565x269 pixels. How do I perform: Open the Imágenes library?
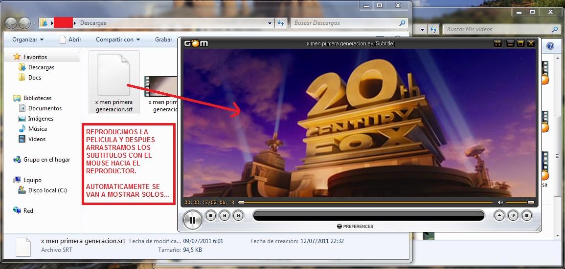(40, 118)
